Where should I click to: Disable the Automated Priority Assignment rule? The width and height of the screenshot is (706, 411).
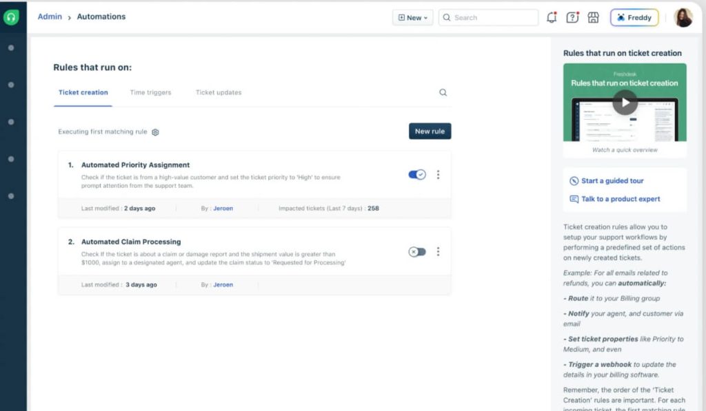pyautogui.click(x=416, y=175)
